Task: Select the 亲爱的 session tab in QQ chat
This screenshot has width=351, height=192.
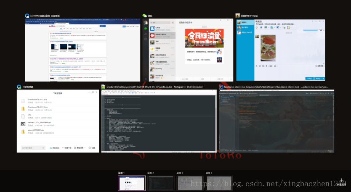Action: (245, 22)
